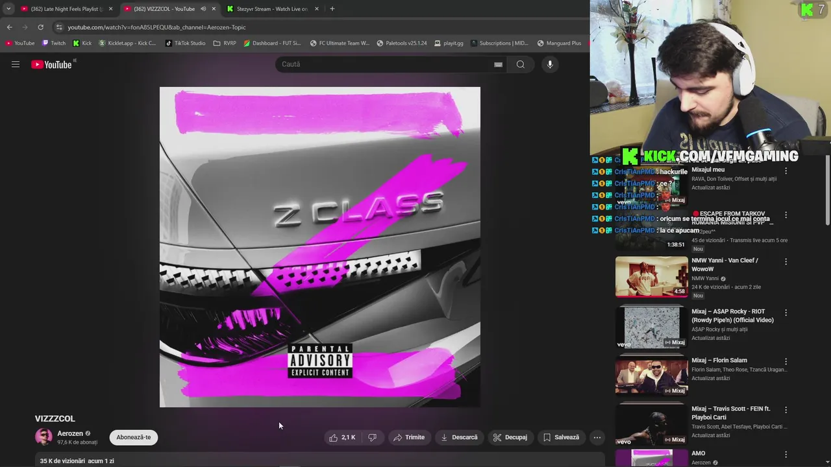
Task: Go back with the browser back arrow
Action: coord(9,27)
